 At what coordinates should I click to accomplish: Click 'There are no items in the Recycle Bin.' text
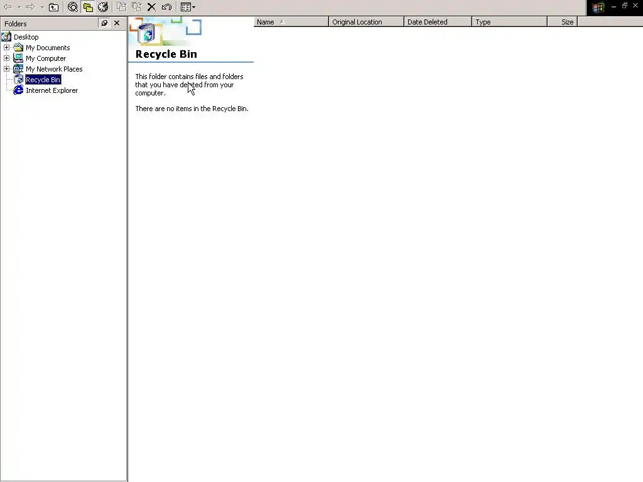[x=192, y=109]
